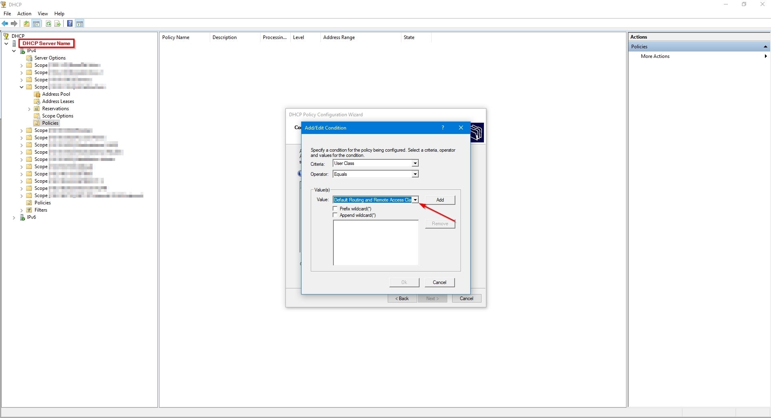Screen dimensions: 771x418
Task: Toggle the Show/Hide Console Tree icon
Action: click(x=36, y=24)
